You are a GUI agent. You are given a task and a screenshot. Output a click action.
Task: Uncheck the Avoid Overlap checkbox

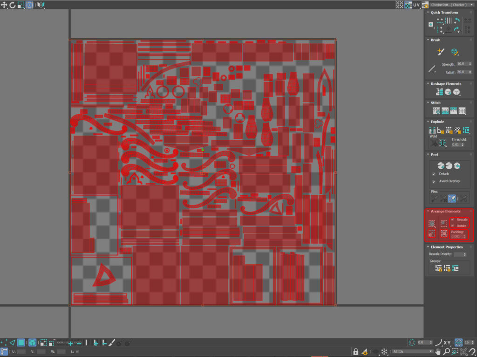[x=434, y=182]
